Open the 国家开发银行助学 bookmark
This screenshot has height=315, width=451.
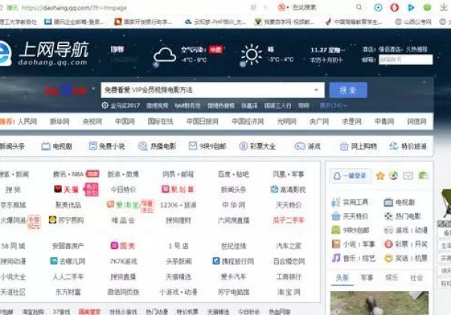tap(144, 22)
